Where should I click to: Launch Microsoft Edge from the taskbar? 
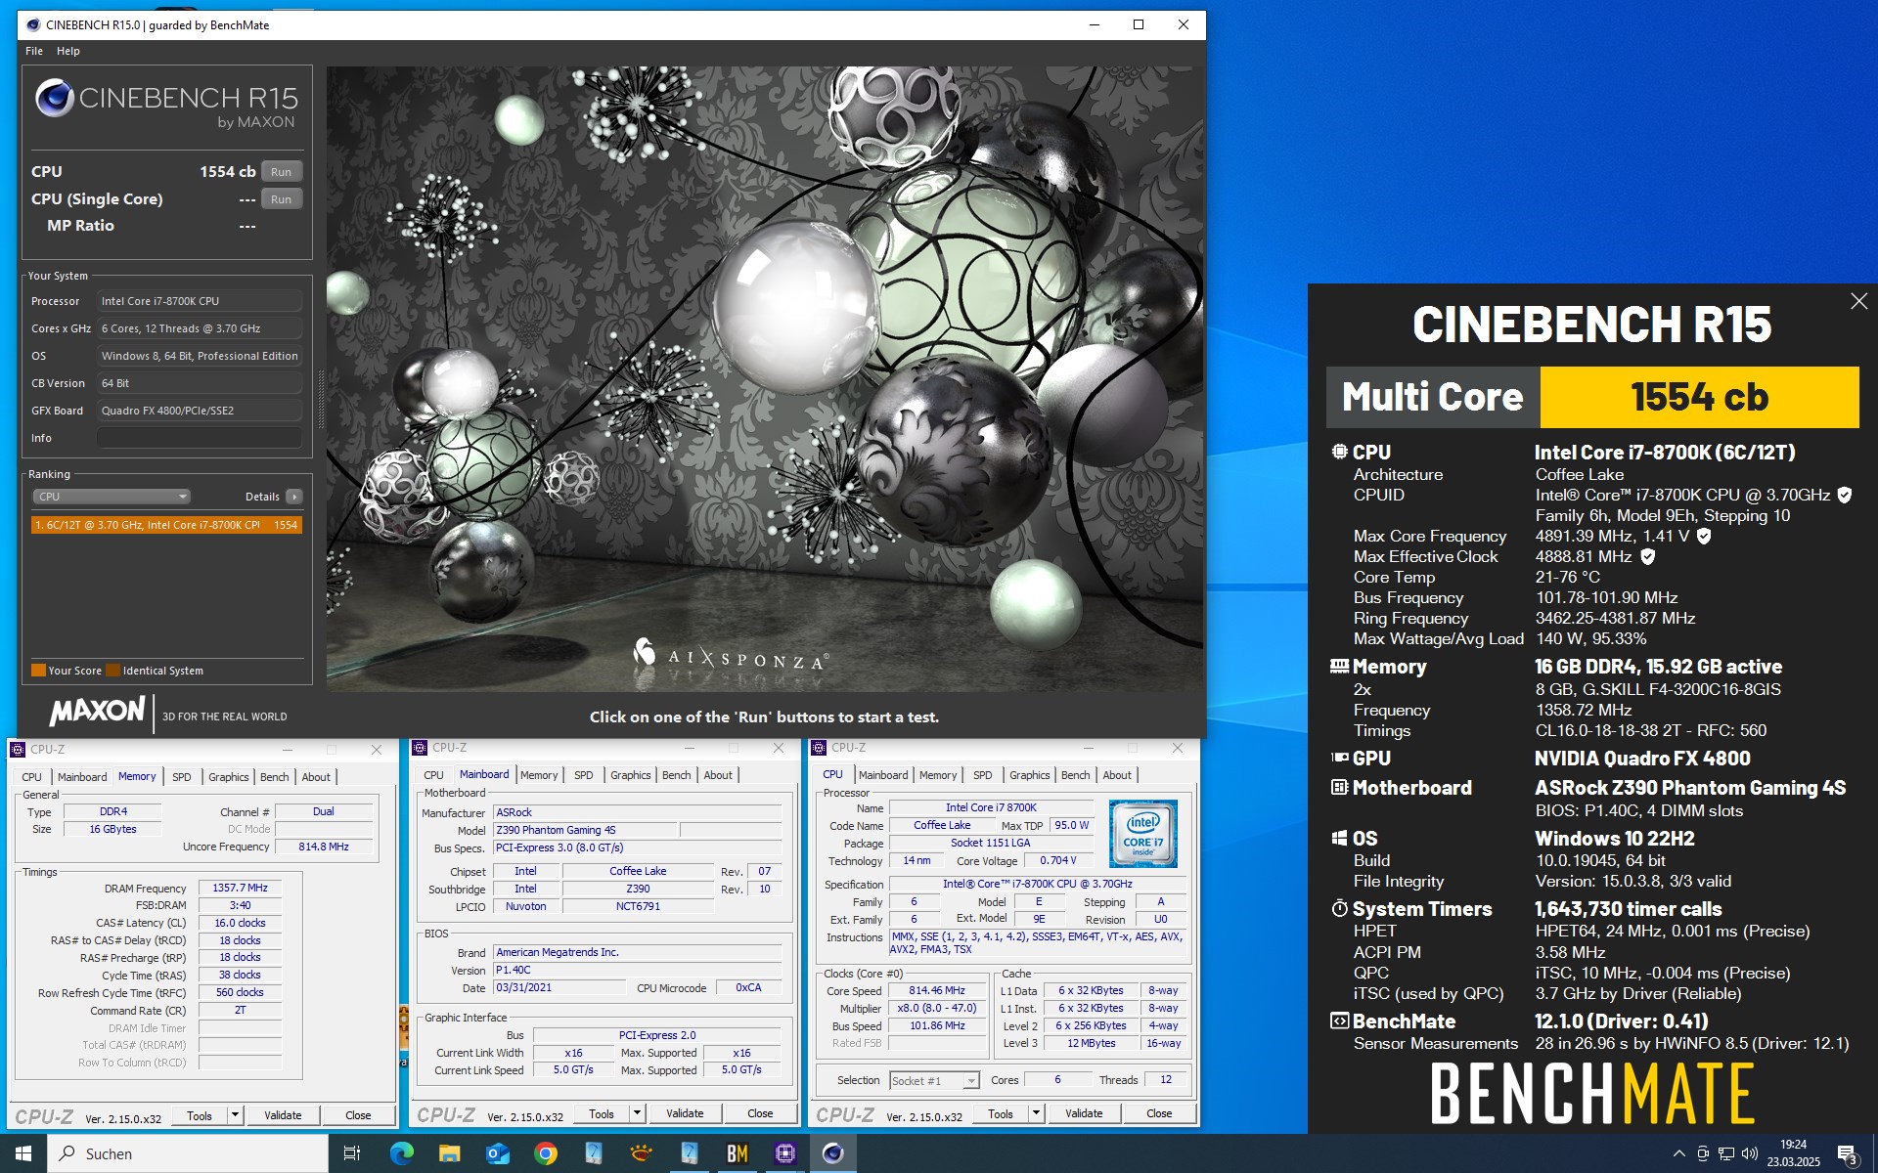[401, 1153]
